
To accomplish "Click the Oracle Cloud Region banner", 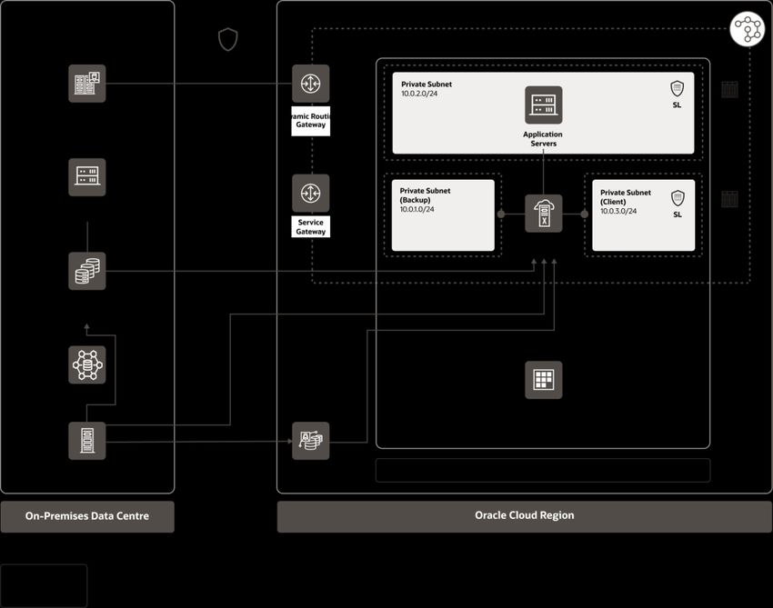I will tap(525, 516).
